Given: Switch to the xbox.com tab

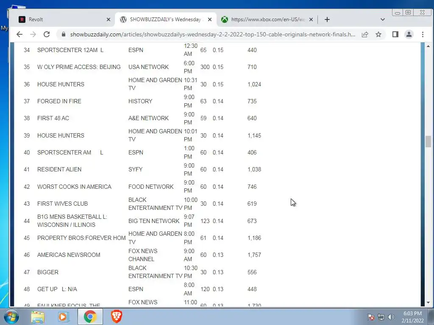Looking at the screenshot, I should pos(268,19).
